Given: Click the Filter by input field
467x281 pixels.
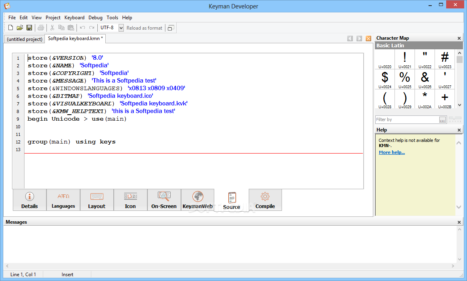Looking at the screenshot, I should (x=407, y=119).
